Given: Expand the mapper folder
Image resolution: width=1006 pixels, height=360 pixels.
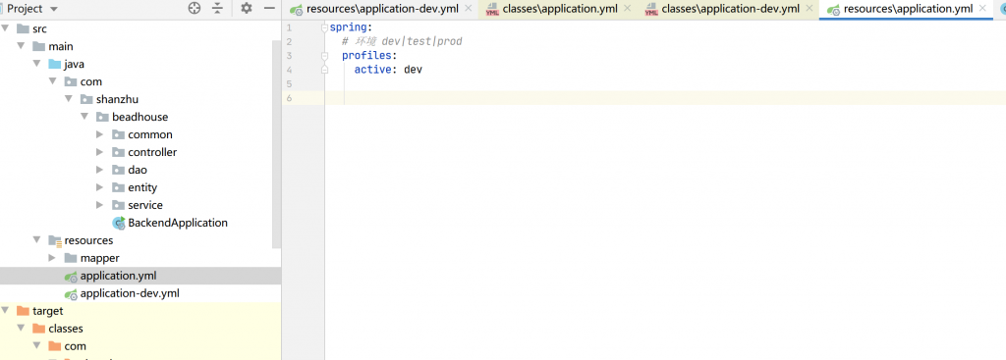Looking at the screenshot, I should (x=52, y=258).
